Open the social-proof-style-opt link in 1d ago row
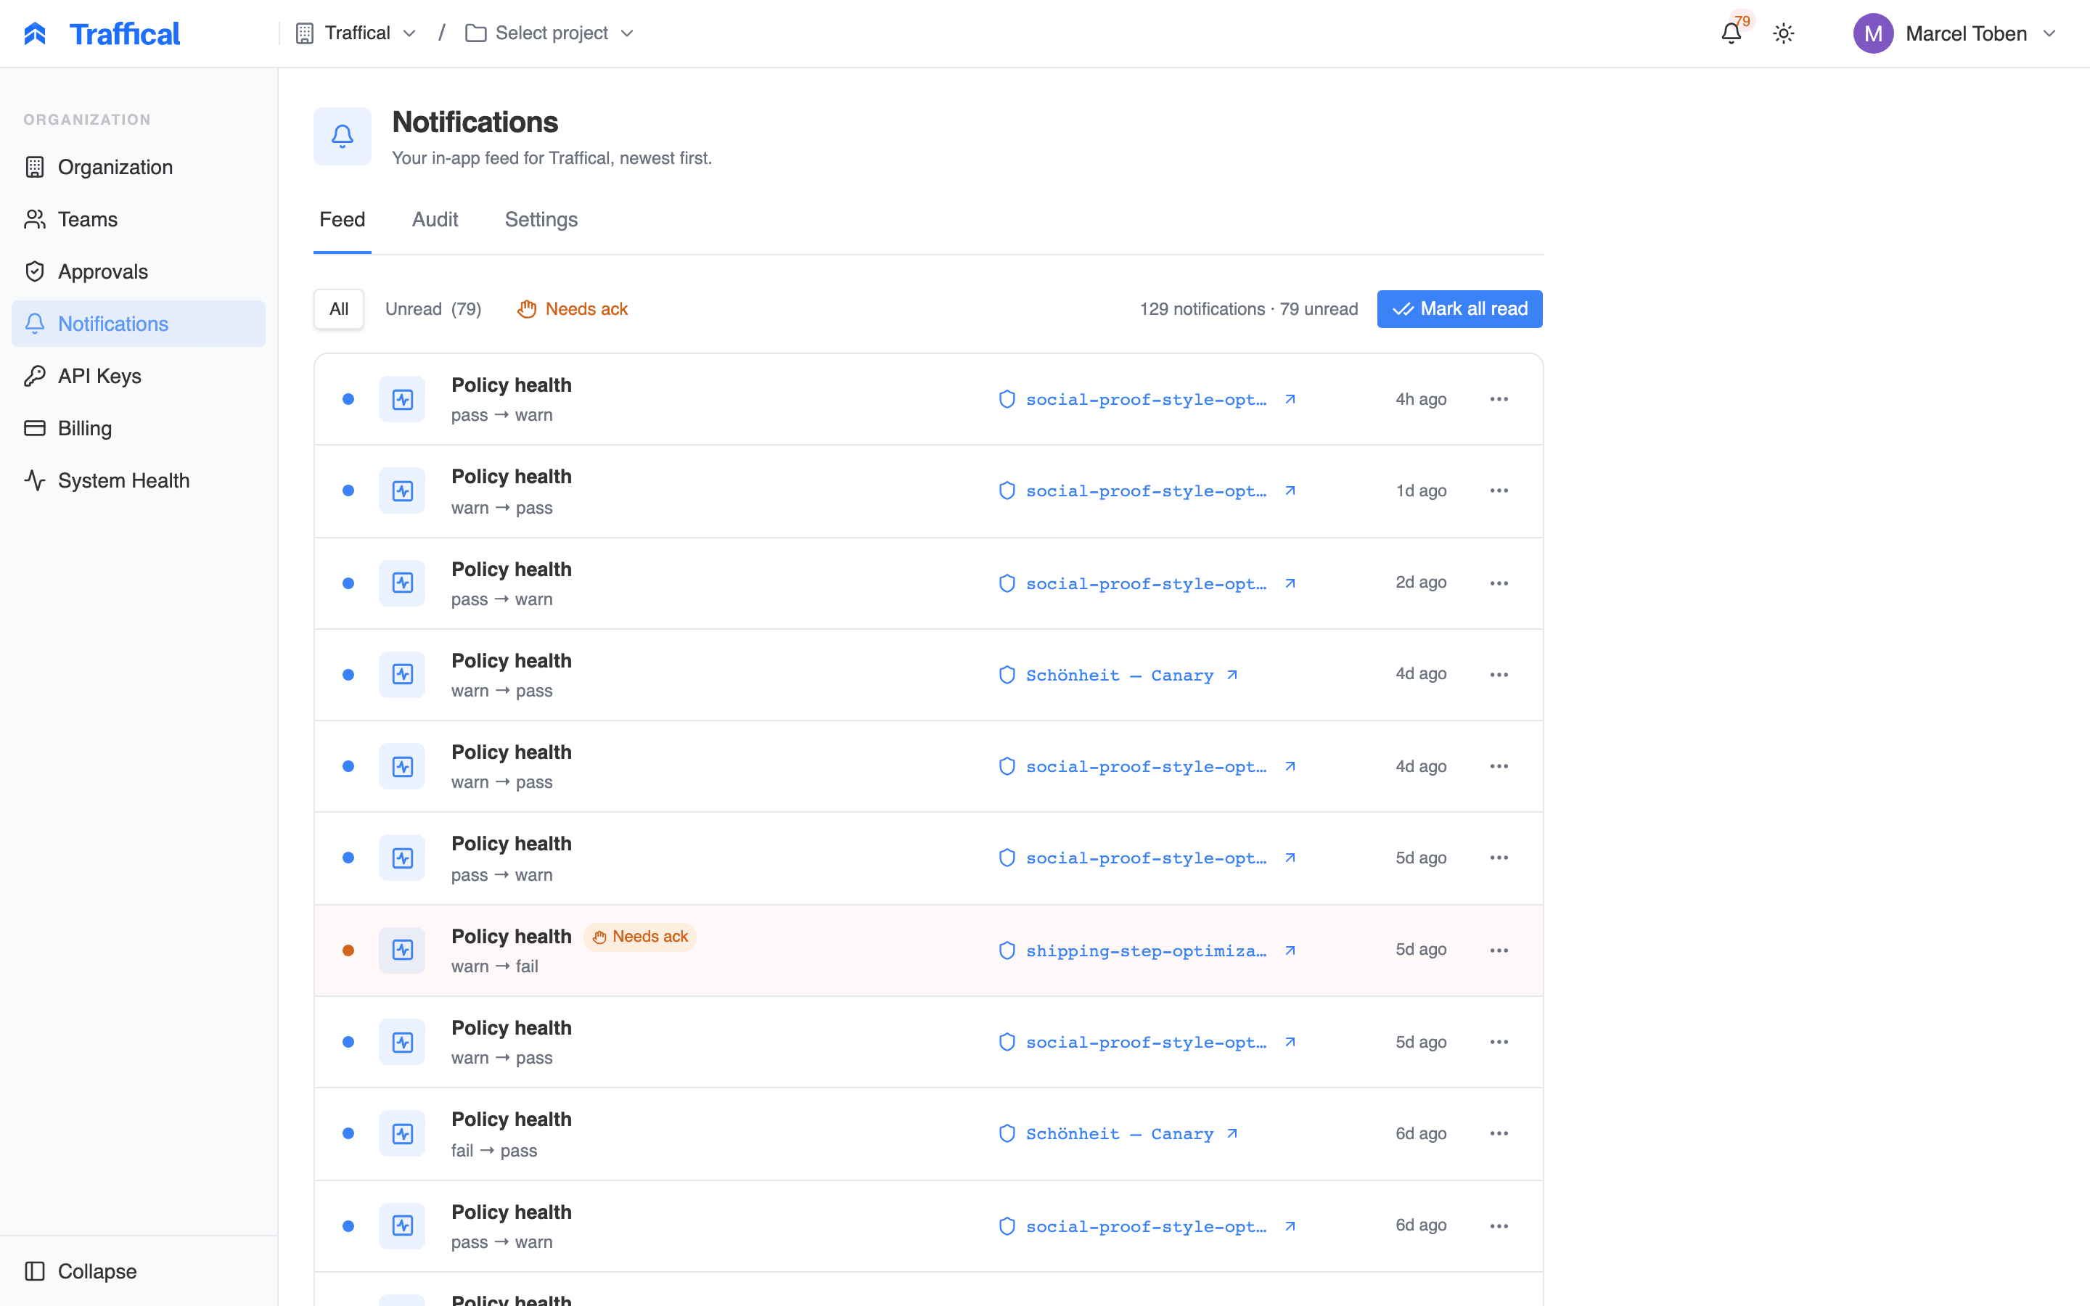The image size is (2090, 1306). click(x=1146, y=490)
